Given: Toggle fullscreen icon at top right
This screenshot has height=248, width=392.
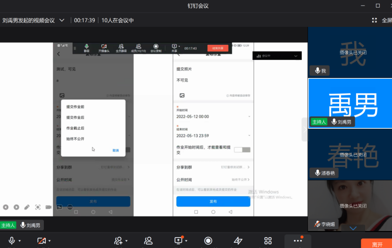Looking at the screenshot, I should [374, 20].
